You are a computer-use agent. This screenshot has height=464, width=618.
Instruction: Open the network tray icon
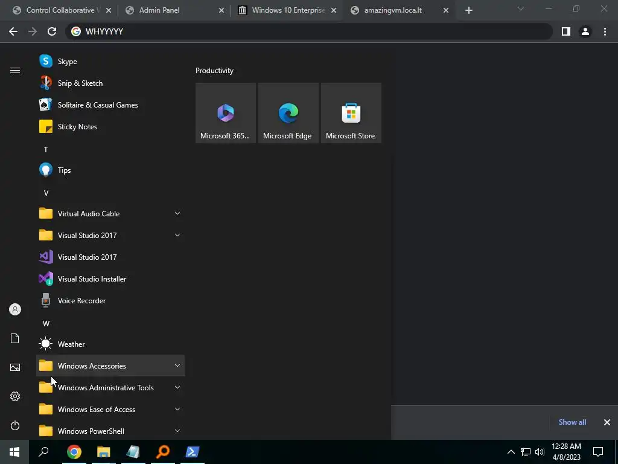pyautogui.click(x=526, y=452)
